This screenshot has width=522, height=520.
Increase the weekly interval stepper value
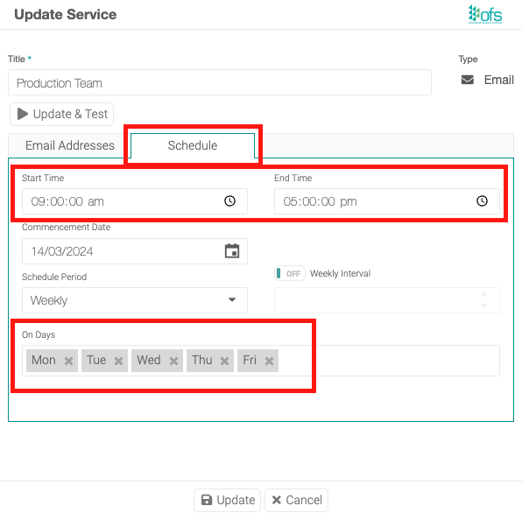point(484,294)
